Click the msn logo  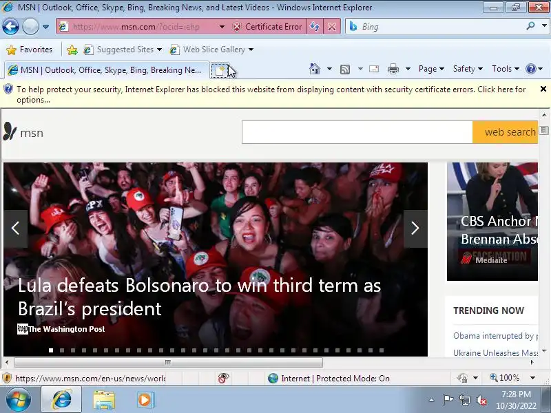[x=23, y=132]
